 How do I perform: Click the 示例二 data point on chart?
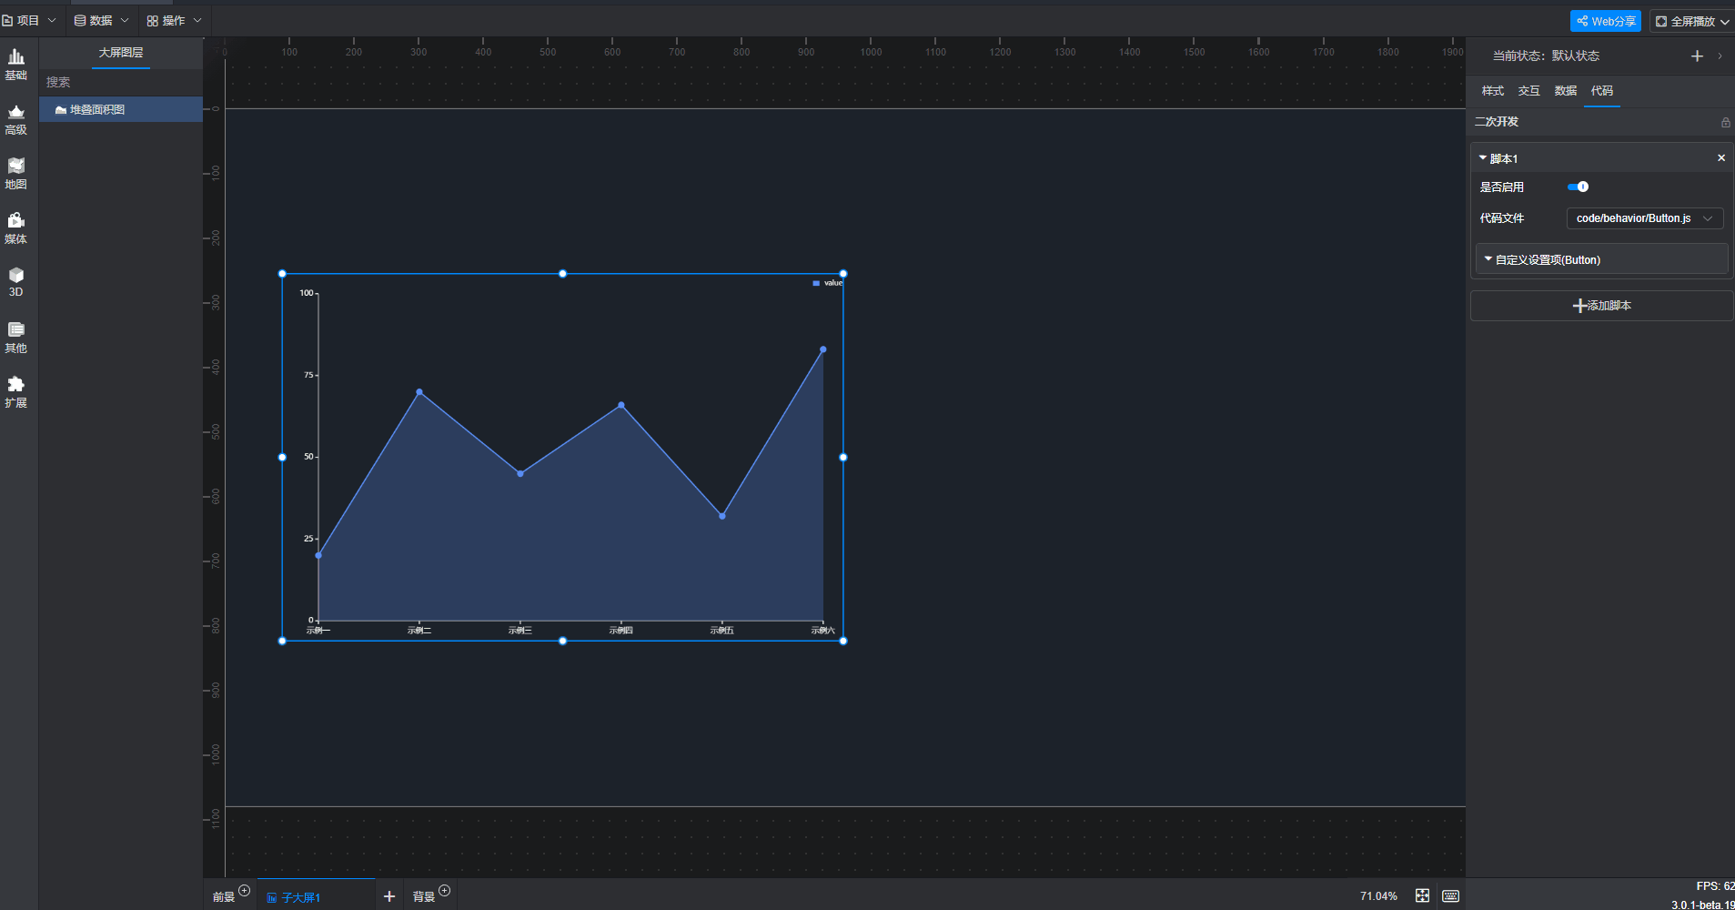pyautogui.click(x=419, y=392)
